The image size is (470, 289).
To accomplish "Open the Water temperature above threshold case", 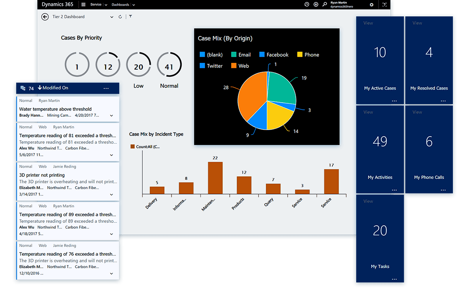I will [55, 109].
